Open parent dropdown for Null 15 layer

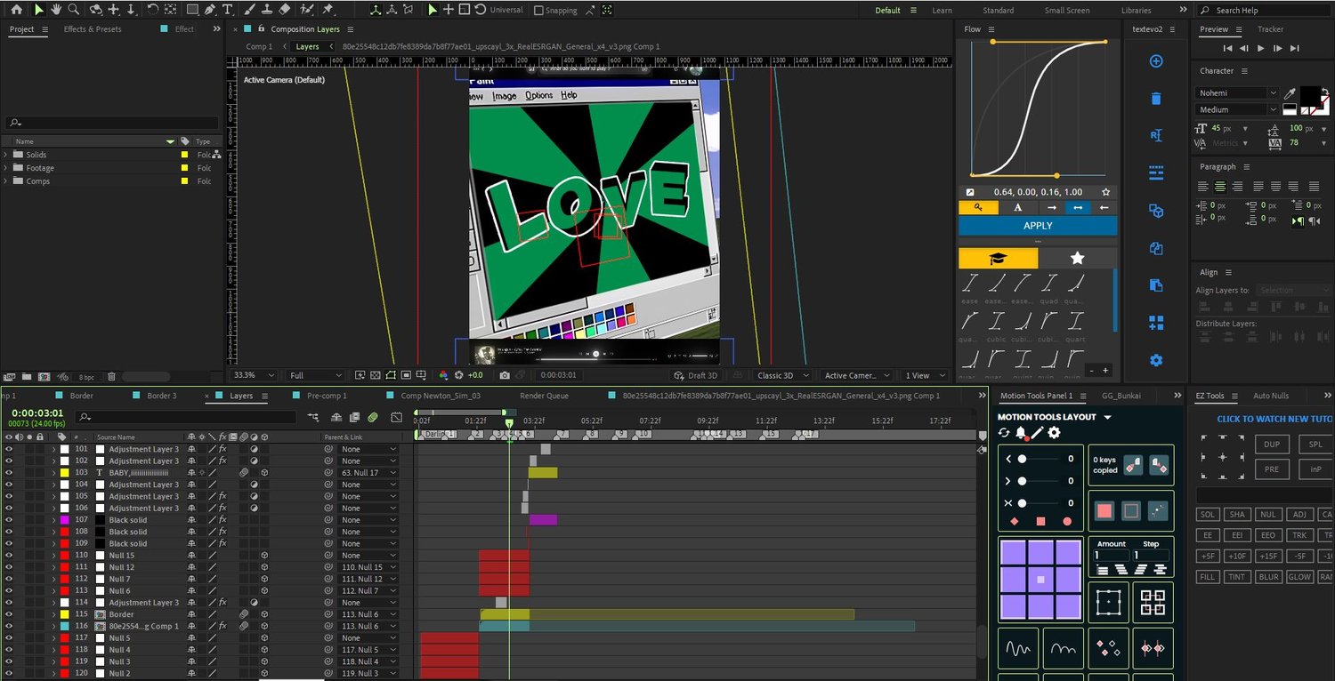368,556
